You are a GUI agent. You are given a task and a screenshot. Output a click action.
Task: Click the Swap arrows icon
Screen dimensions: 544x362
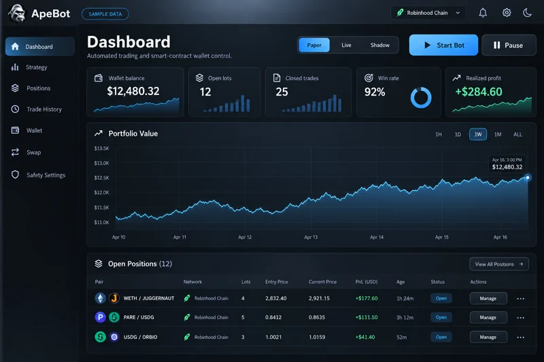(x=15, y=152)
